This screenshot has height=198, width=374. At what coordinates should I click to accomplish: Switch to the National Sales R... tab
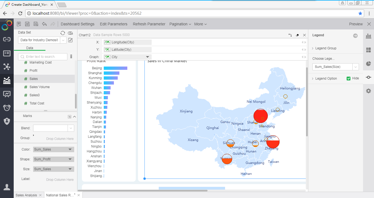point(60,195)
